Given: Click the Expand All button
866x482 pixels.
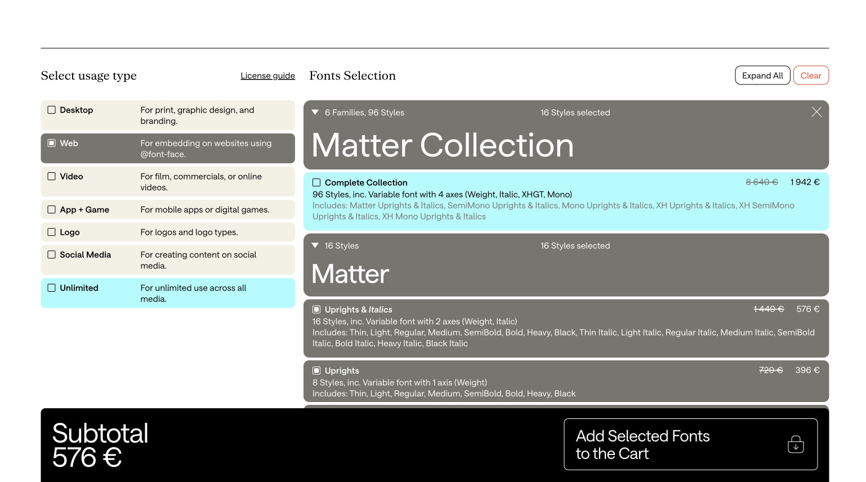Looking at the screenshot, I should tap(762, 75).
